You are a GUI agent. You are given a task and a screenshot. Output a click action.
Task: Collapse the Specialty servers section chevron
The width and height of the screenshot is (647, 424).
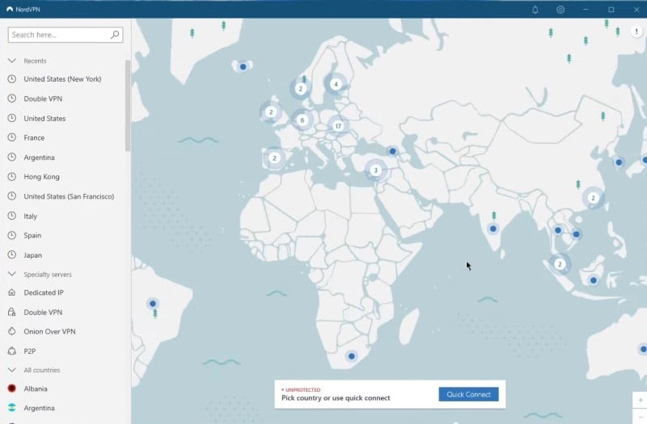[x=12, y=274]
